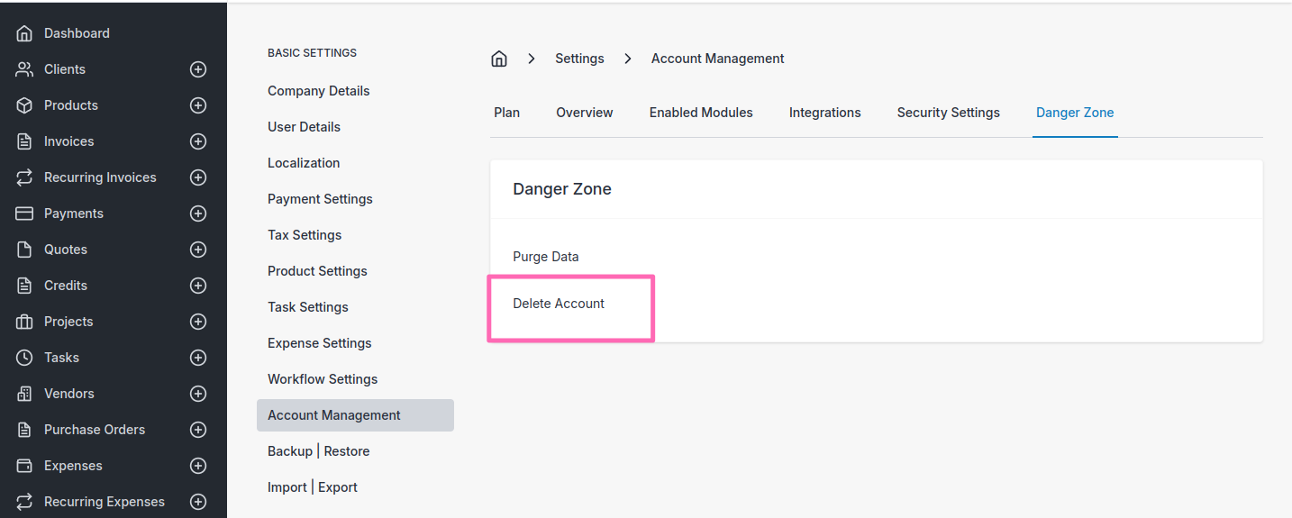
Task: Click the plus icon next to Clients
Action: (198, 69)
